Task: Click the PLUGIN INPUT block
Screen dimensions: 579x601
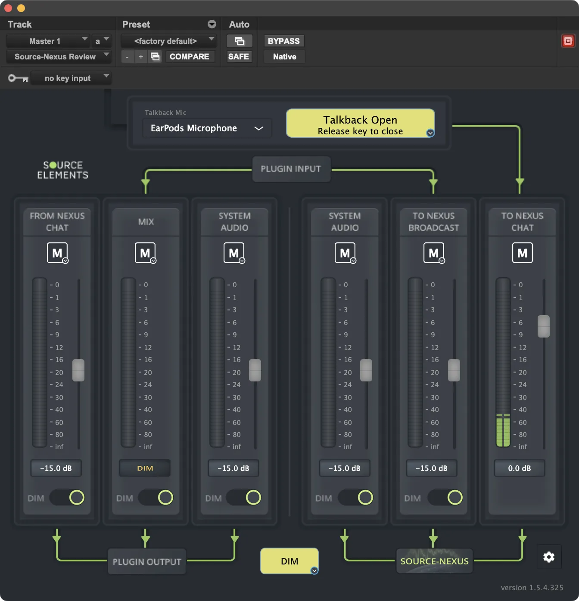Action: [291, 169]
